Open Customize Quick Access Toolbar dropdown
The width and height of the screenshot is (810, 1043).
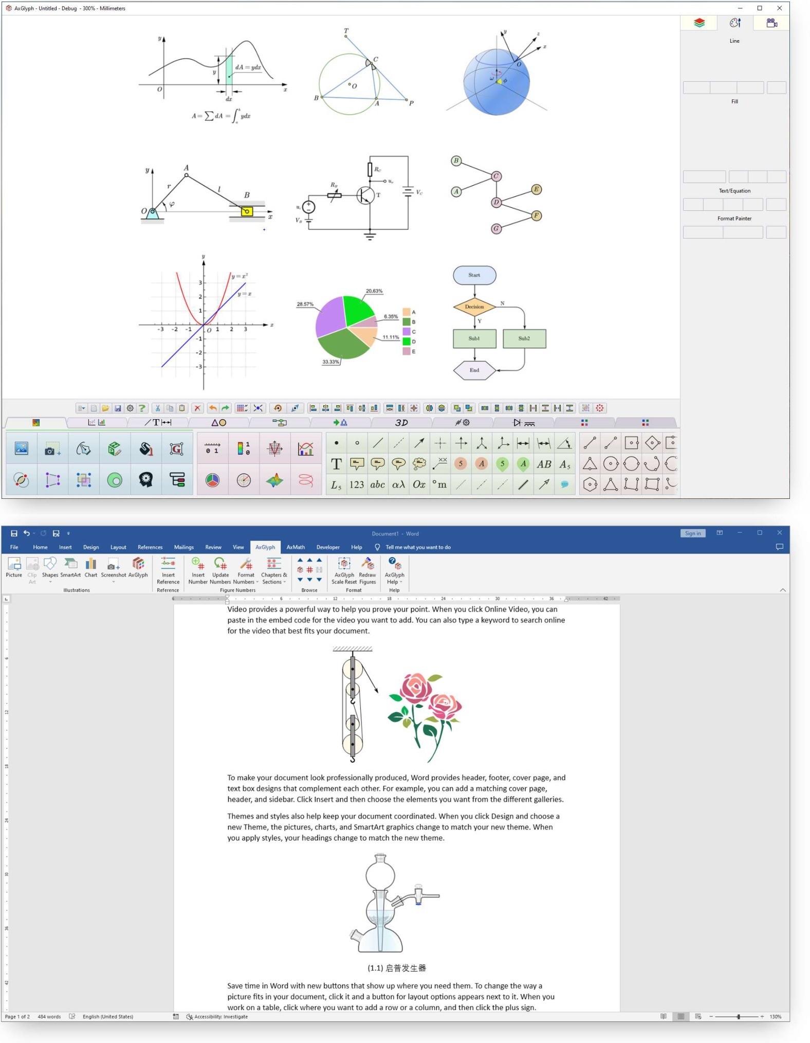[68, 533]
